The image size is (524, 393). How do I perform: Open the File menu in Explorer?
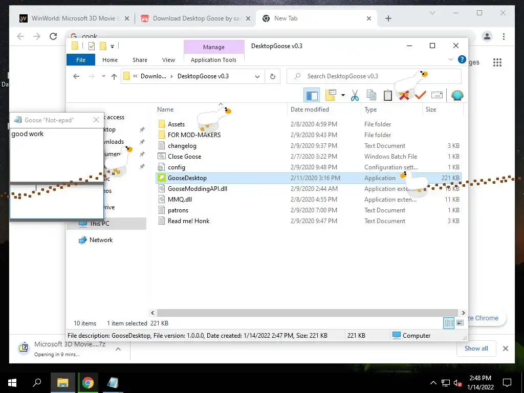(x=81, y=60)
